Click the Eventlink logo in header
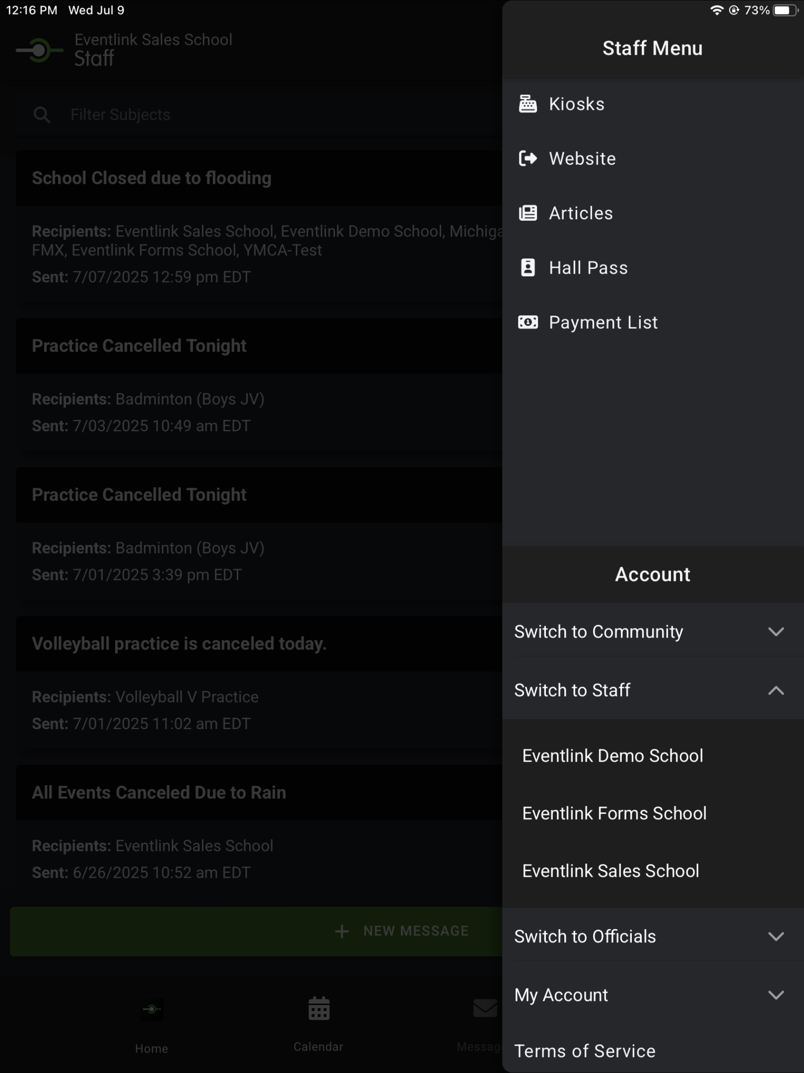Image resolution: width=804 pixels, height=1073 pixels. [x=39, y=50]
